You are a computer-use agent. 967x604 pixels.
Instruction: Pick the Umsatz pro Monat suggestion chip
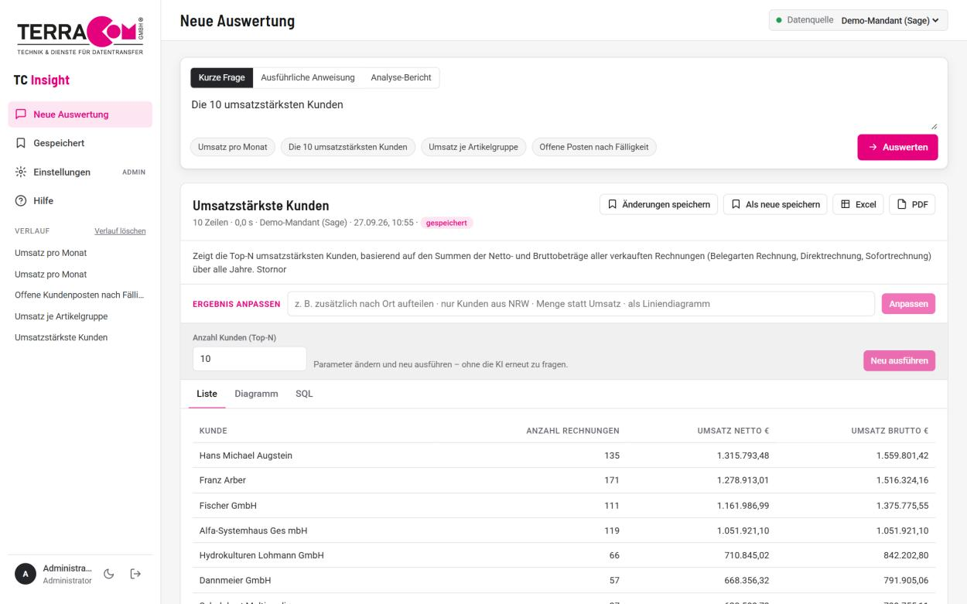click(233, 147)
